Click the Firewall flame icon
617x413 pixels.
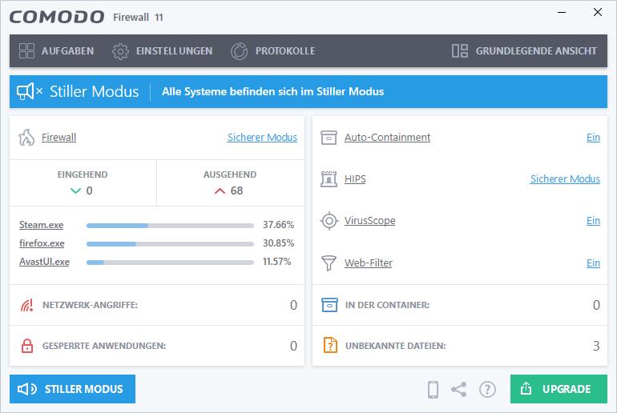click(26, 137)
